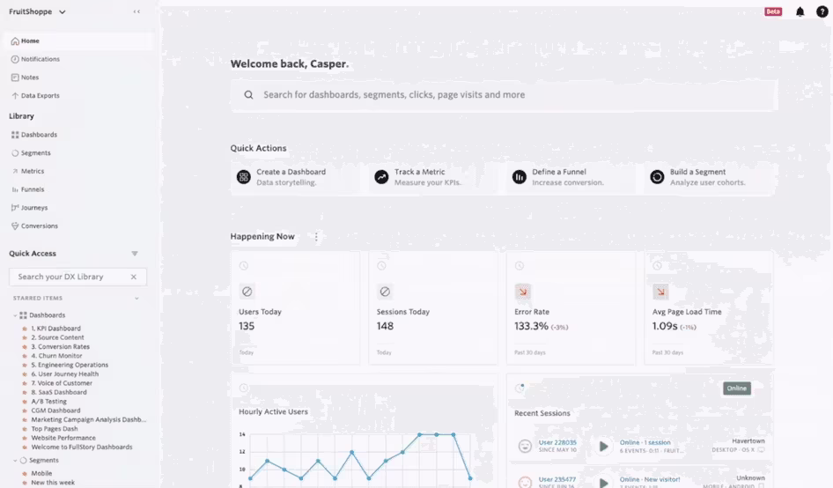Focus the Search your DX Library field
833x488 pixels.
(77, 277)
